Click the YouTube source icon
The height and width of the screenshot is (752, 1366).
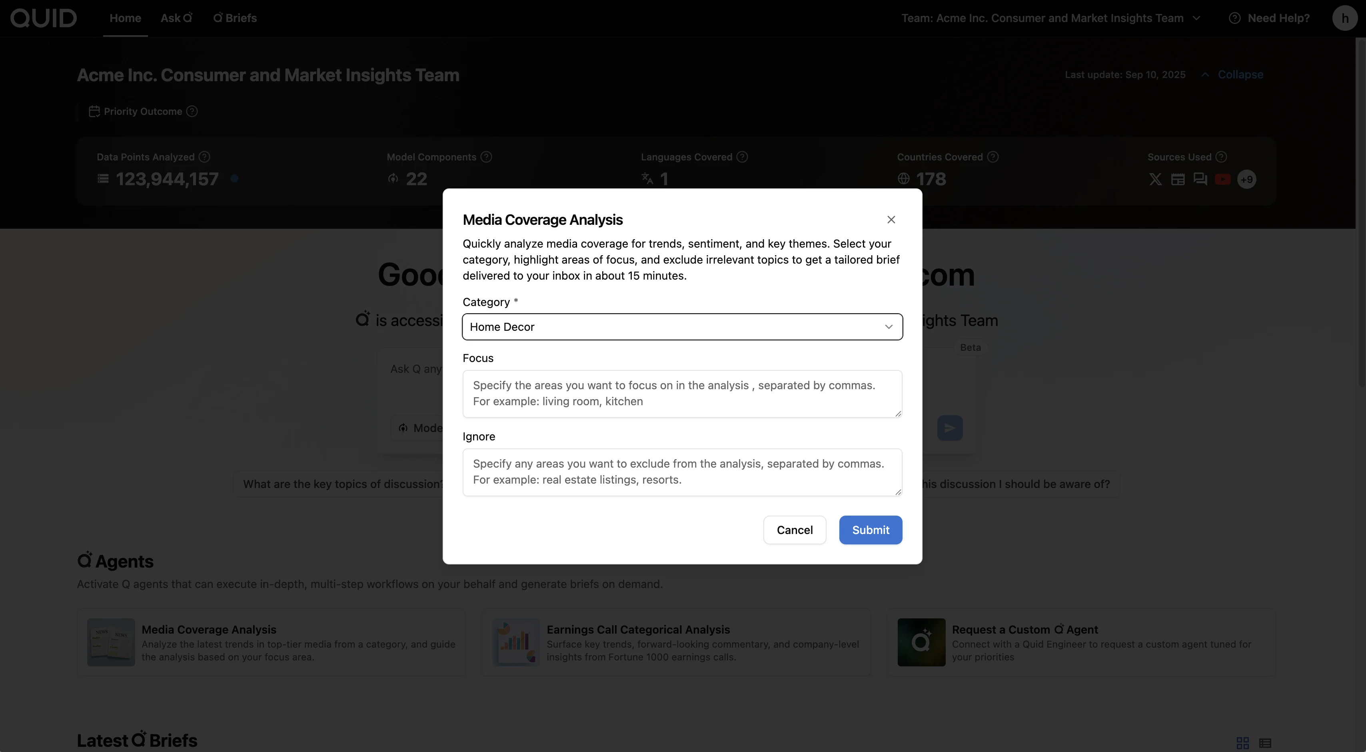[x=1222, y=179]
